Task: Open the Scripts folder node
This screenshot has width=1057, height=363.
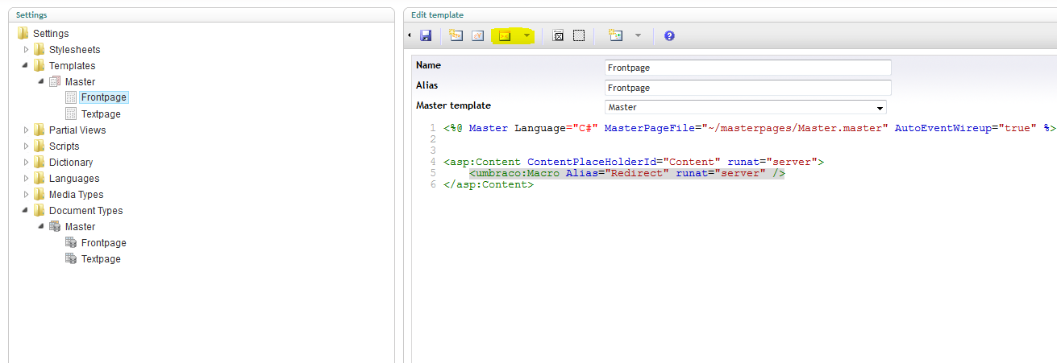Action: (64, 146)
